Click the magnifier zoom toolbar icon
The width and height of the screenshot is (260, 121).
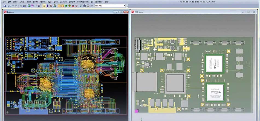coord(81,6)
